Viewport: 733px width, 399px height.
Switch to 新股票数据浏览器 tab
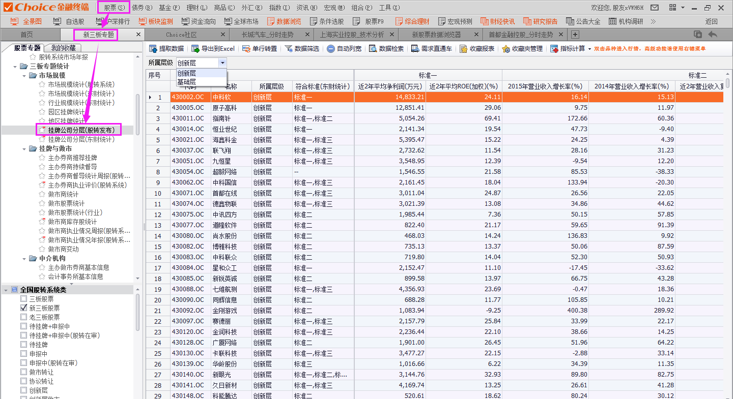tap(436, 35)
